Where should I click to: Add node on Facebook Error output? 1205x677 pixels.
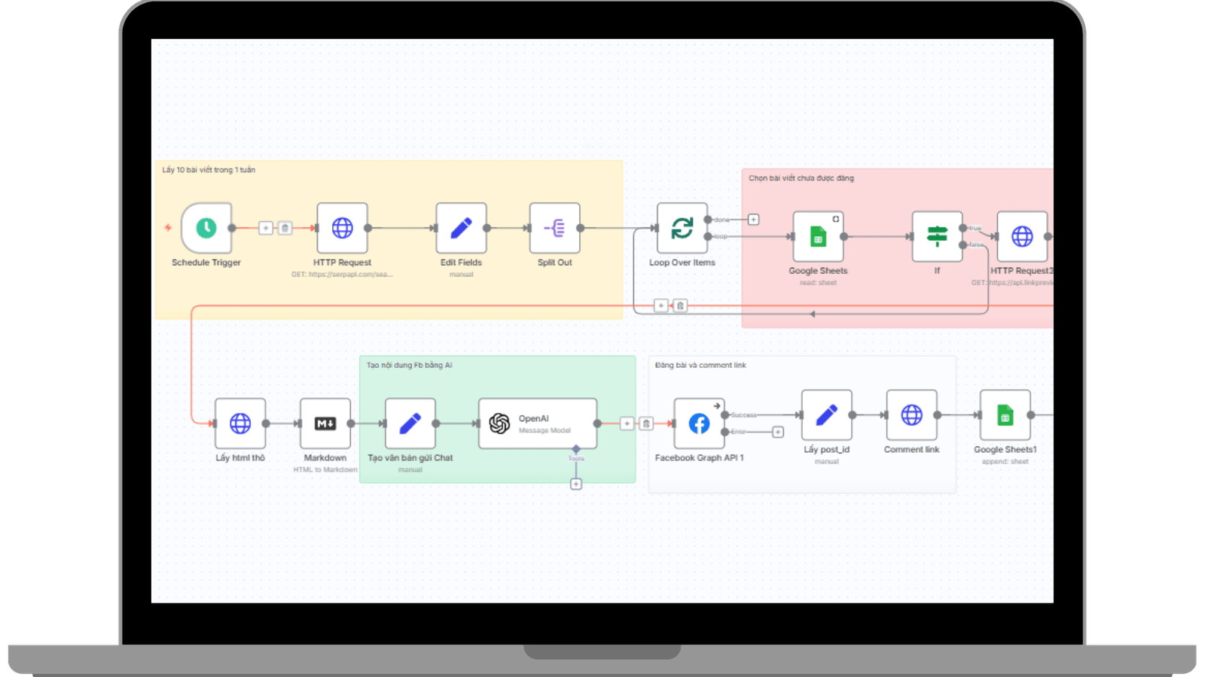778,432
